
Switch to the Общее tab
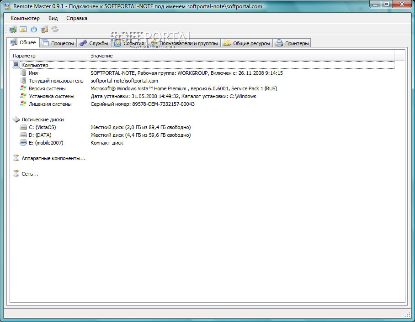(x=23, y=42)
